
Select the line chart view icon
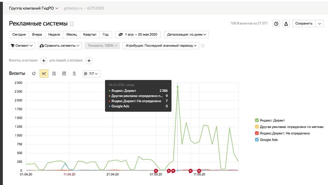(44, 74)
